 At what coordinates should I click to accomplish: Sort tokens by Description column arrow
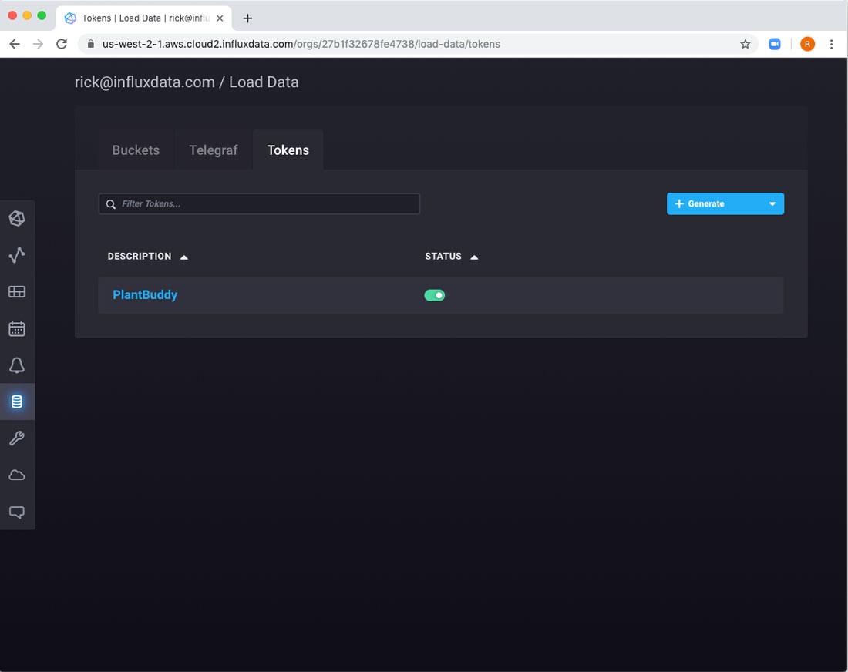(184, 257)
